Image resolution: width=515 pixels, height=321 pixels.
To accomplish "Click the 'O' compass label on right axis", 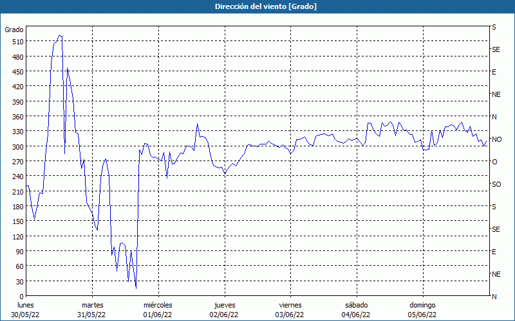I will pos(494,162).
